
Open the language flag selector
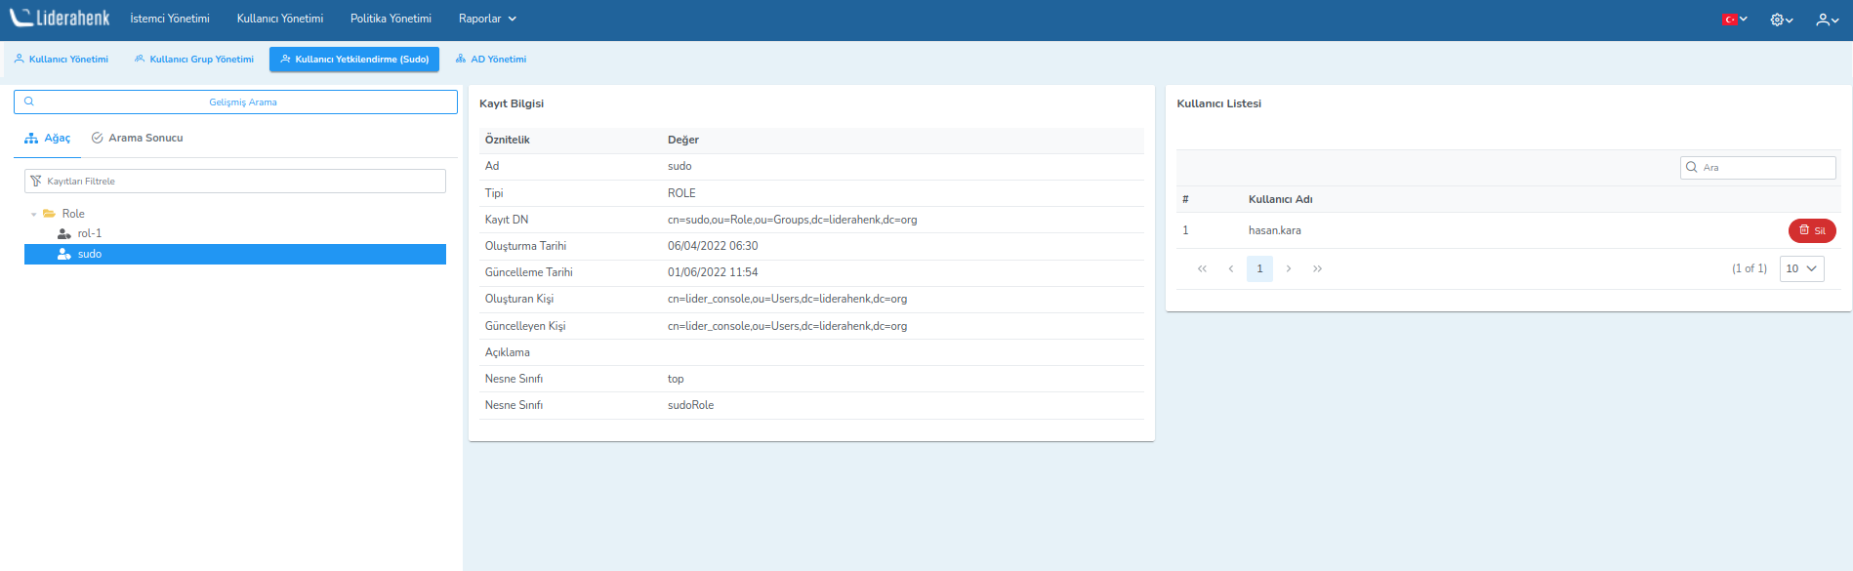pos(1734,20)
